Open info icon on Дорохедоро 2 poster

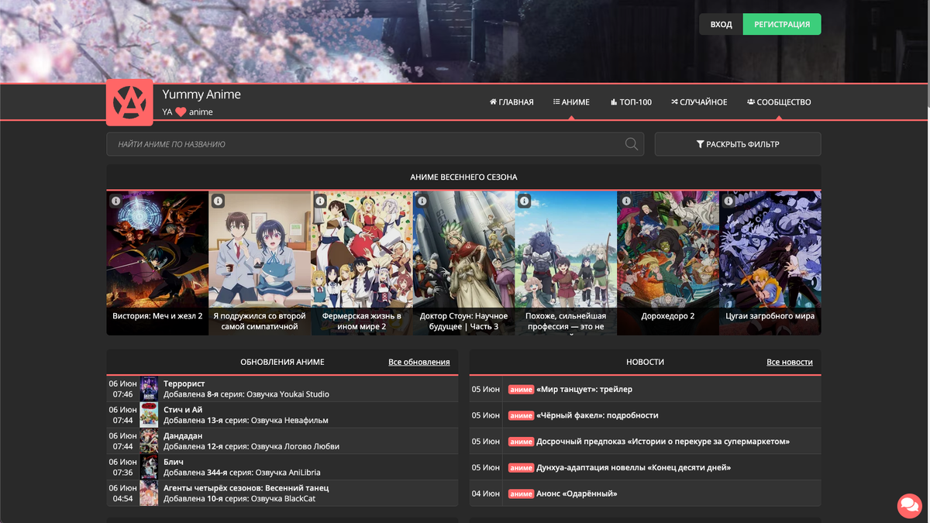[626, 201]
